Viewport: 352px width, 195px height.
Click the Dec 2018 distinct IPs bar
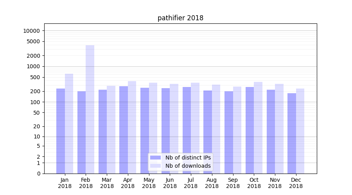292,133
